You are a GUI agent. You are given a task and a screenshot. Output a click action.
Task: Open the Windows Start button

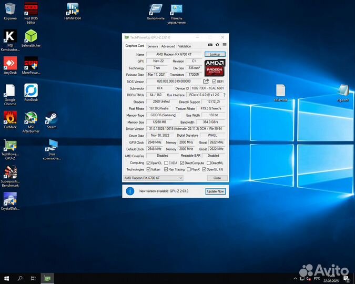click(x=6, y=279)
